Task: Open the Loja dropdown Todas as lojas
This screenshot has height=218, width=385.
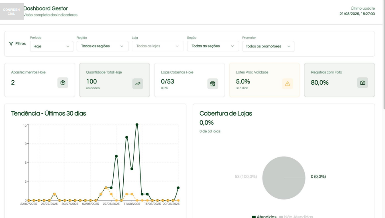Action: coord(157,46)
